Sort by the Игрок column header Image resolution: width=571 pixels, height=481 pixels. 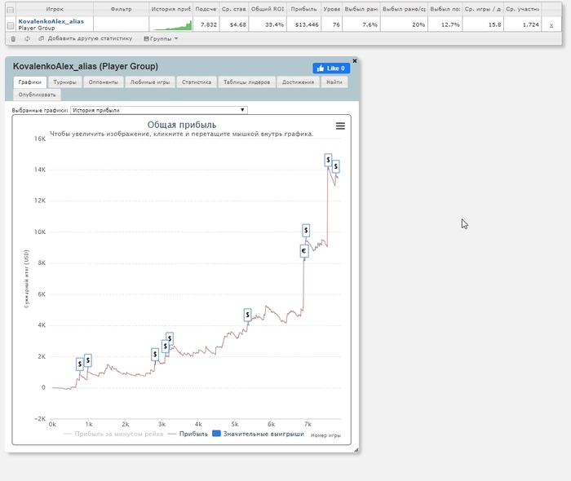[x=55, y=9]
